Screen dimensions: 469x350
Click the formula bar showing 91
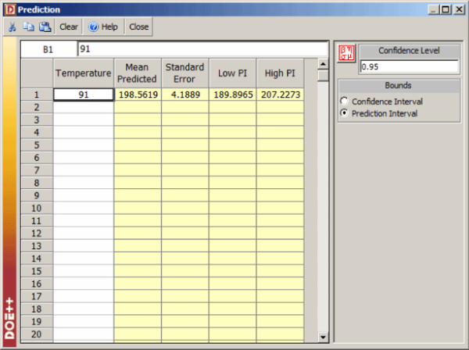tap(202, 49)
